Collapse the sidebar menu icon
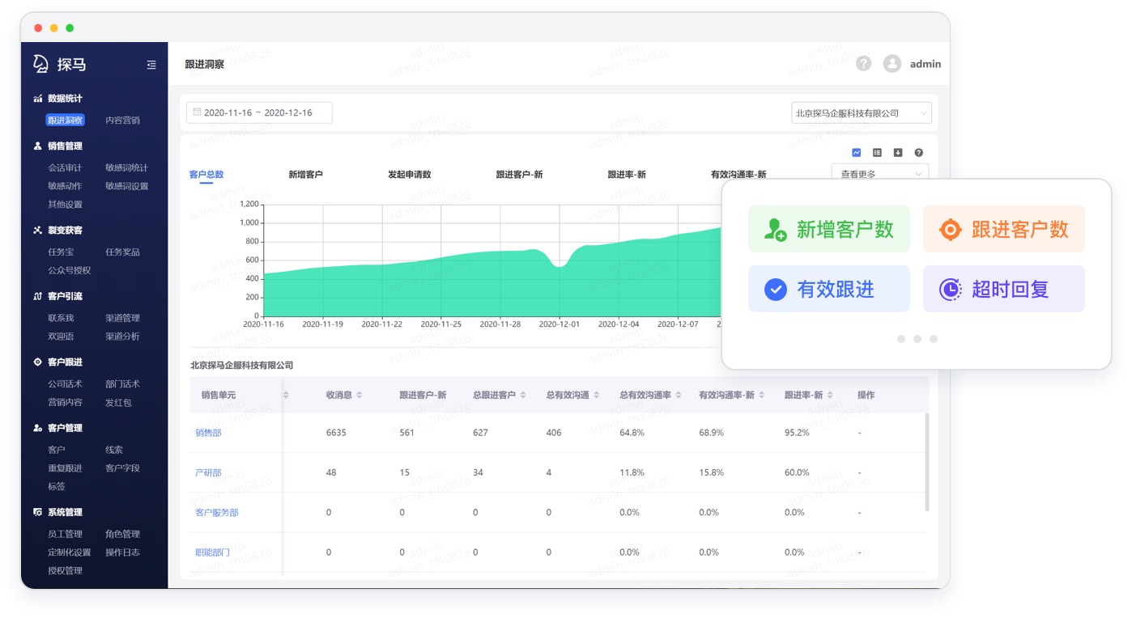The width and height of the screenshot is (1132, 618). 151,65
